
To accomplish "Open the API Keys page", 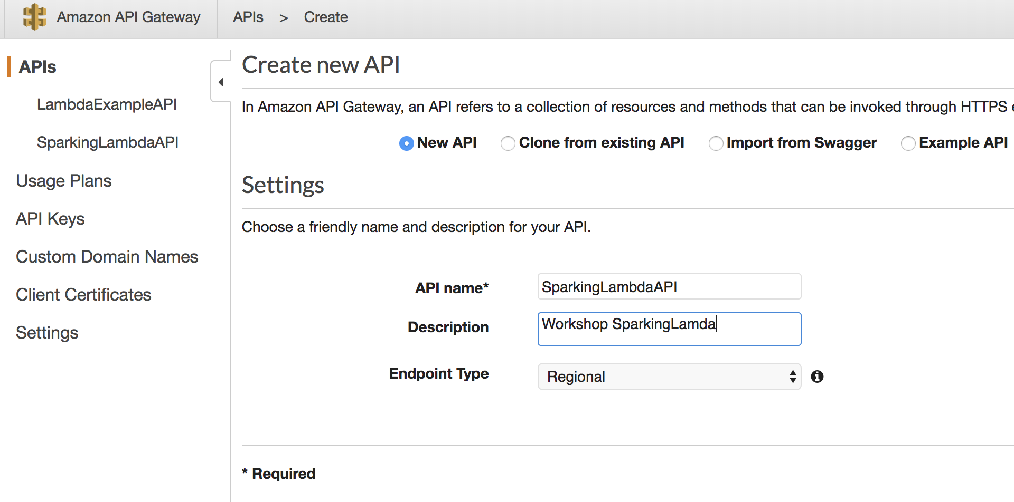I will click(50, 219).
